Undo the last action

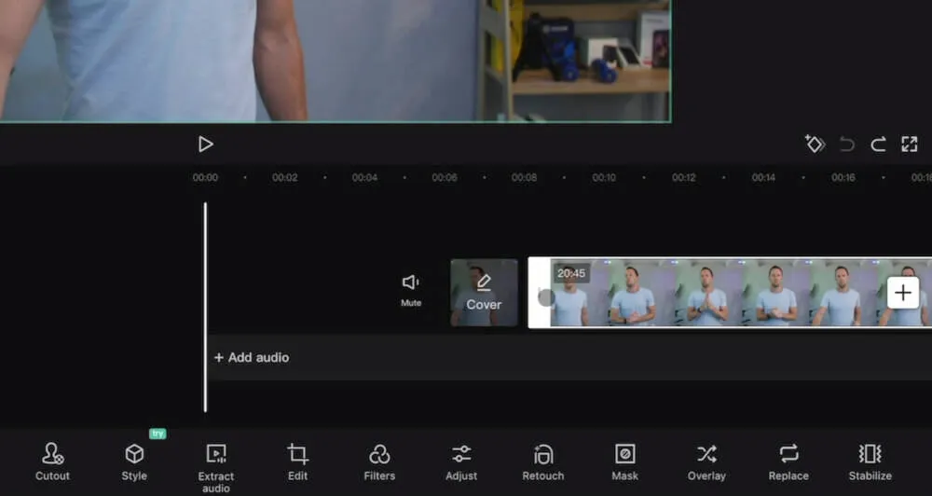(x=846, y=144)
